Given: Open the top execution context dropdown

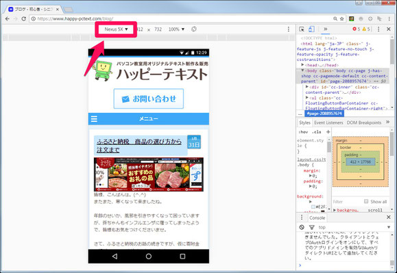Looking at the screenshot, I should click(x=354, y=227).
